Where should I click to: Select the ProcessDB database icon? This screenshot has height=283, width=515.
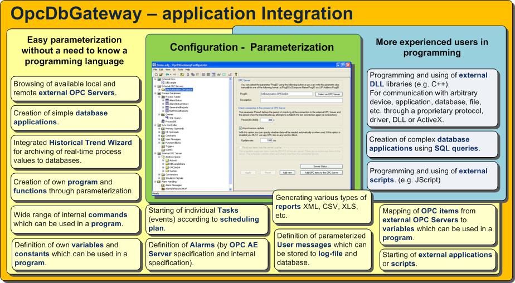(163, 121)
